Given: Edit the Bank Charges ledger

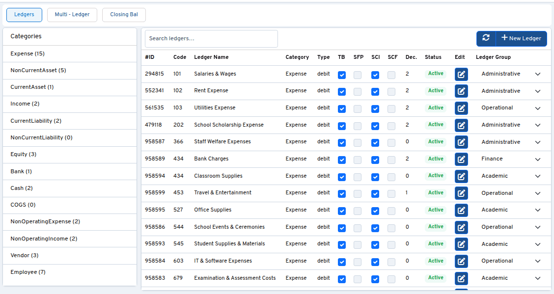Looking at the screenshot, I should tap(461, 159).
